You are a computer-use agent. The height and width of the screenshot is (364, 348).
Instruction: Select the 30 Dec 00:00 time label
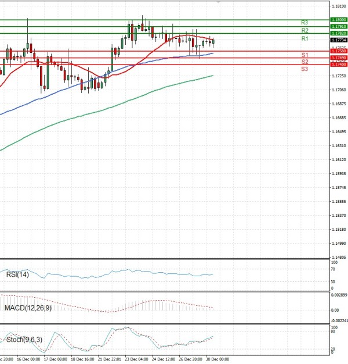[x=219, y=360]
